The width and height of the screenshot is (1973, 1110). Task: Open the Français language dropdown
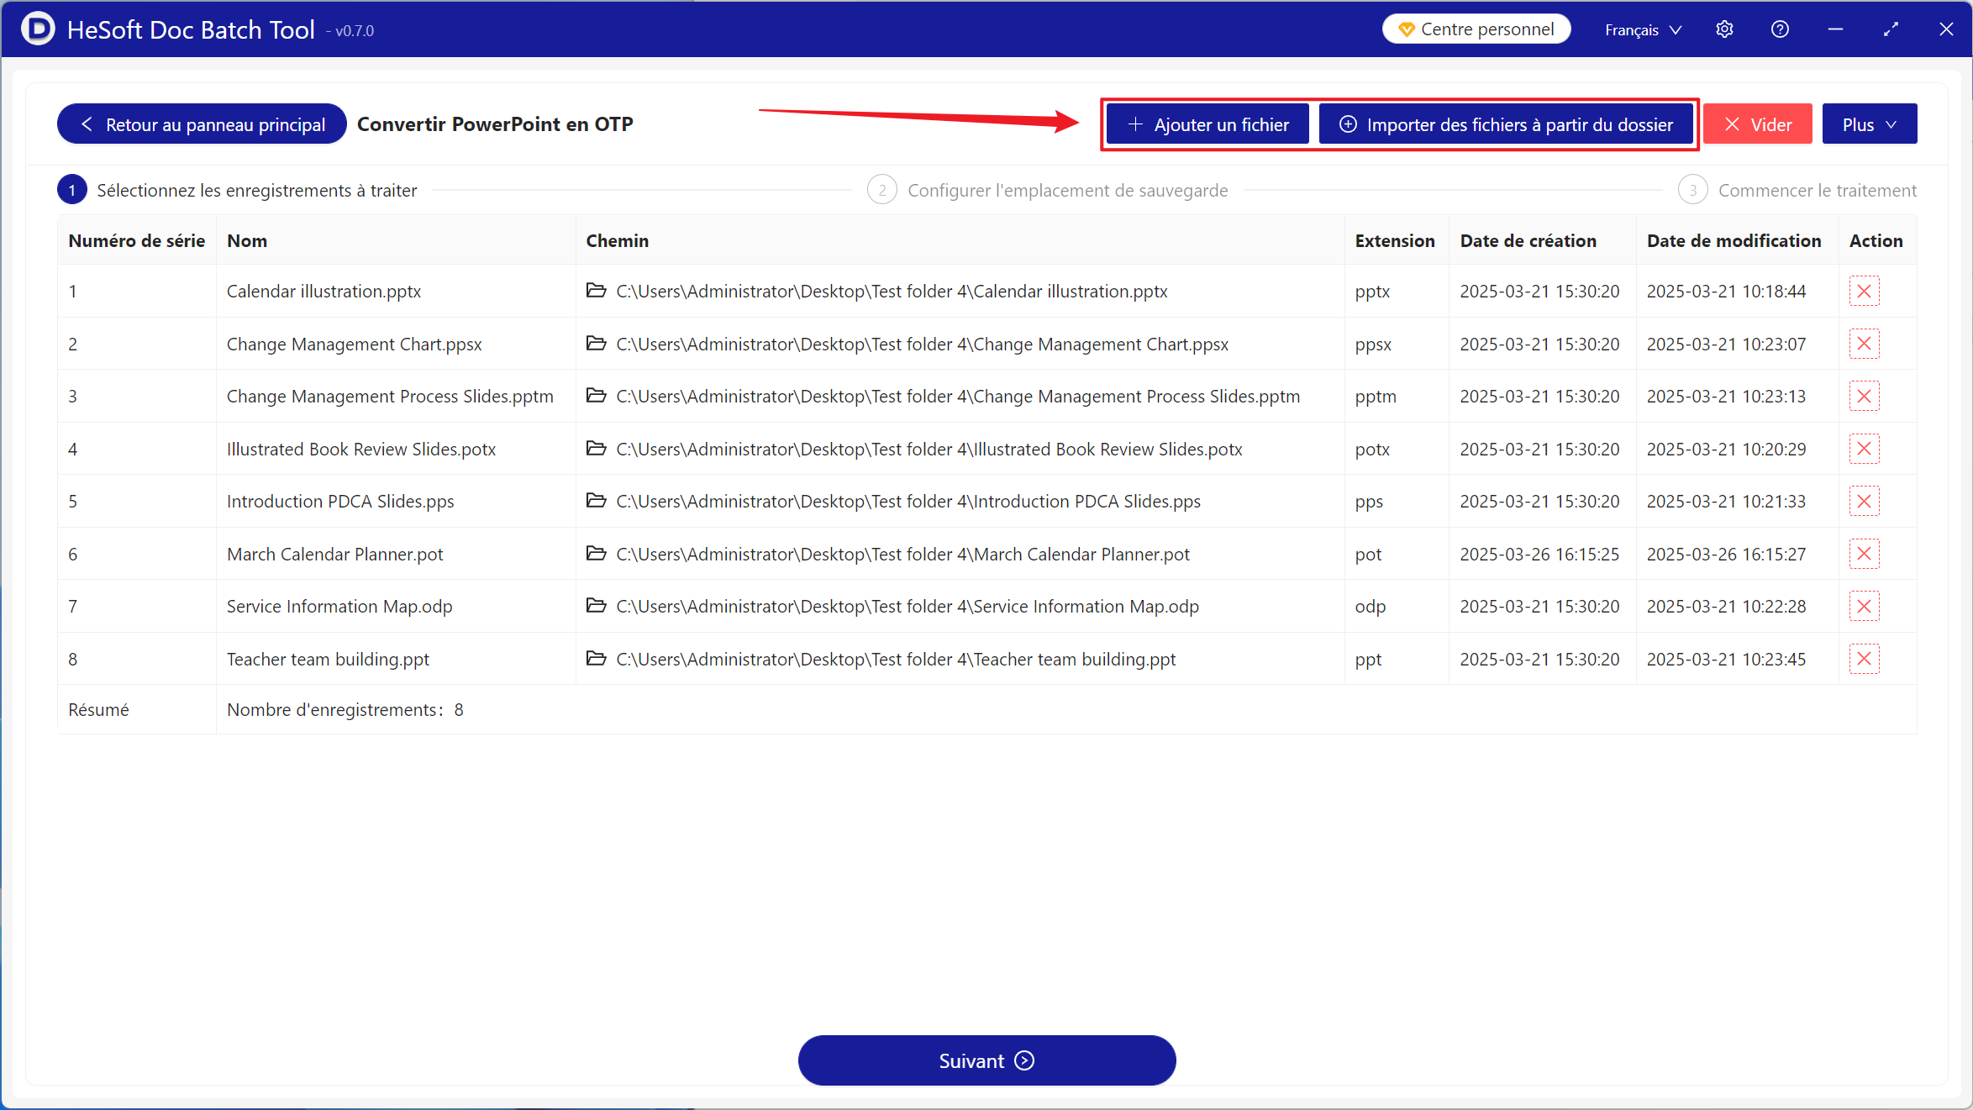point(1643,30)
